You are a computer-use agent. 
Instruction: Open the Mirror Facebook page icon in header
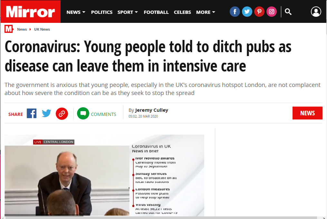click(235, 12)
